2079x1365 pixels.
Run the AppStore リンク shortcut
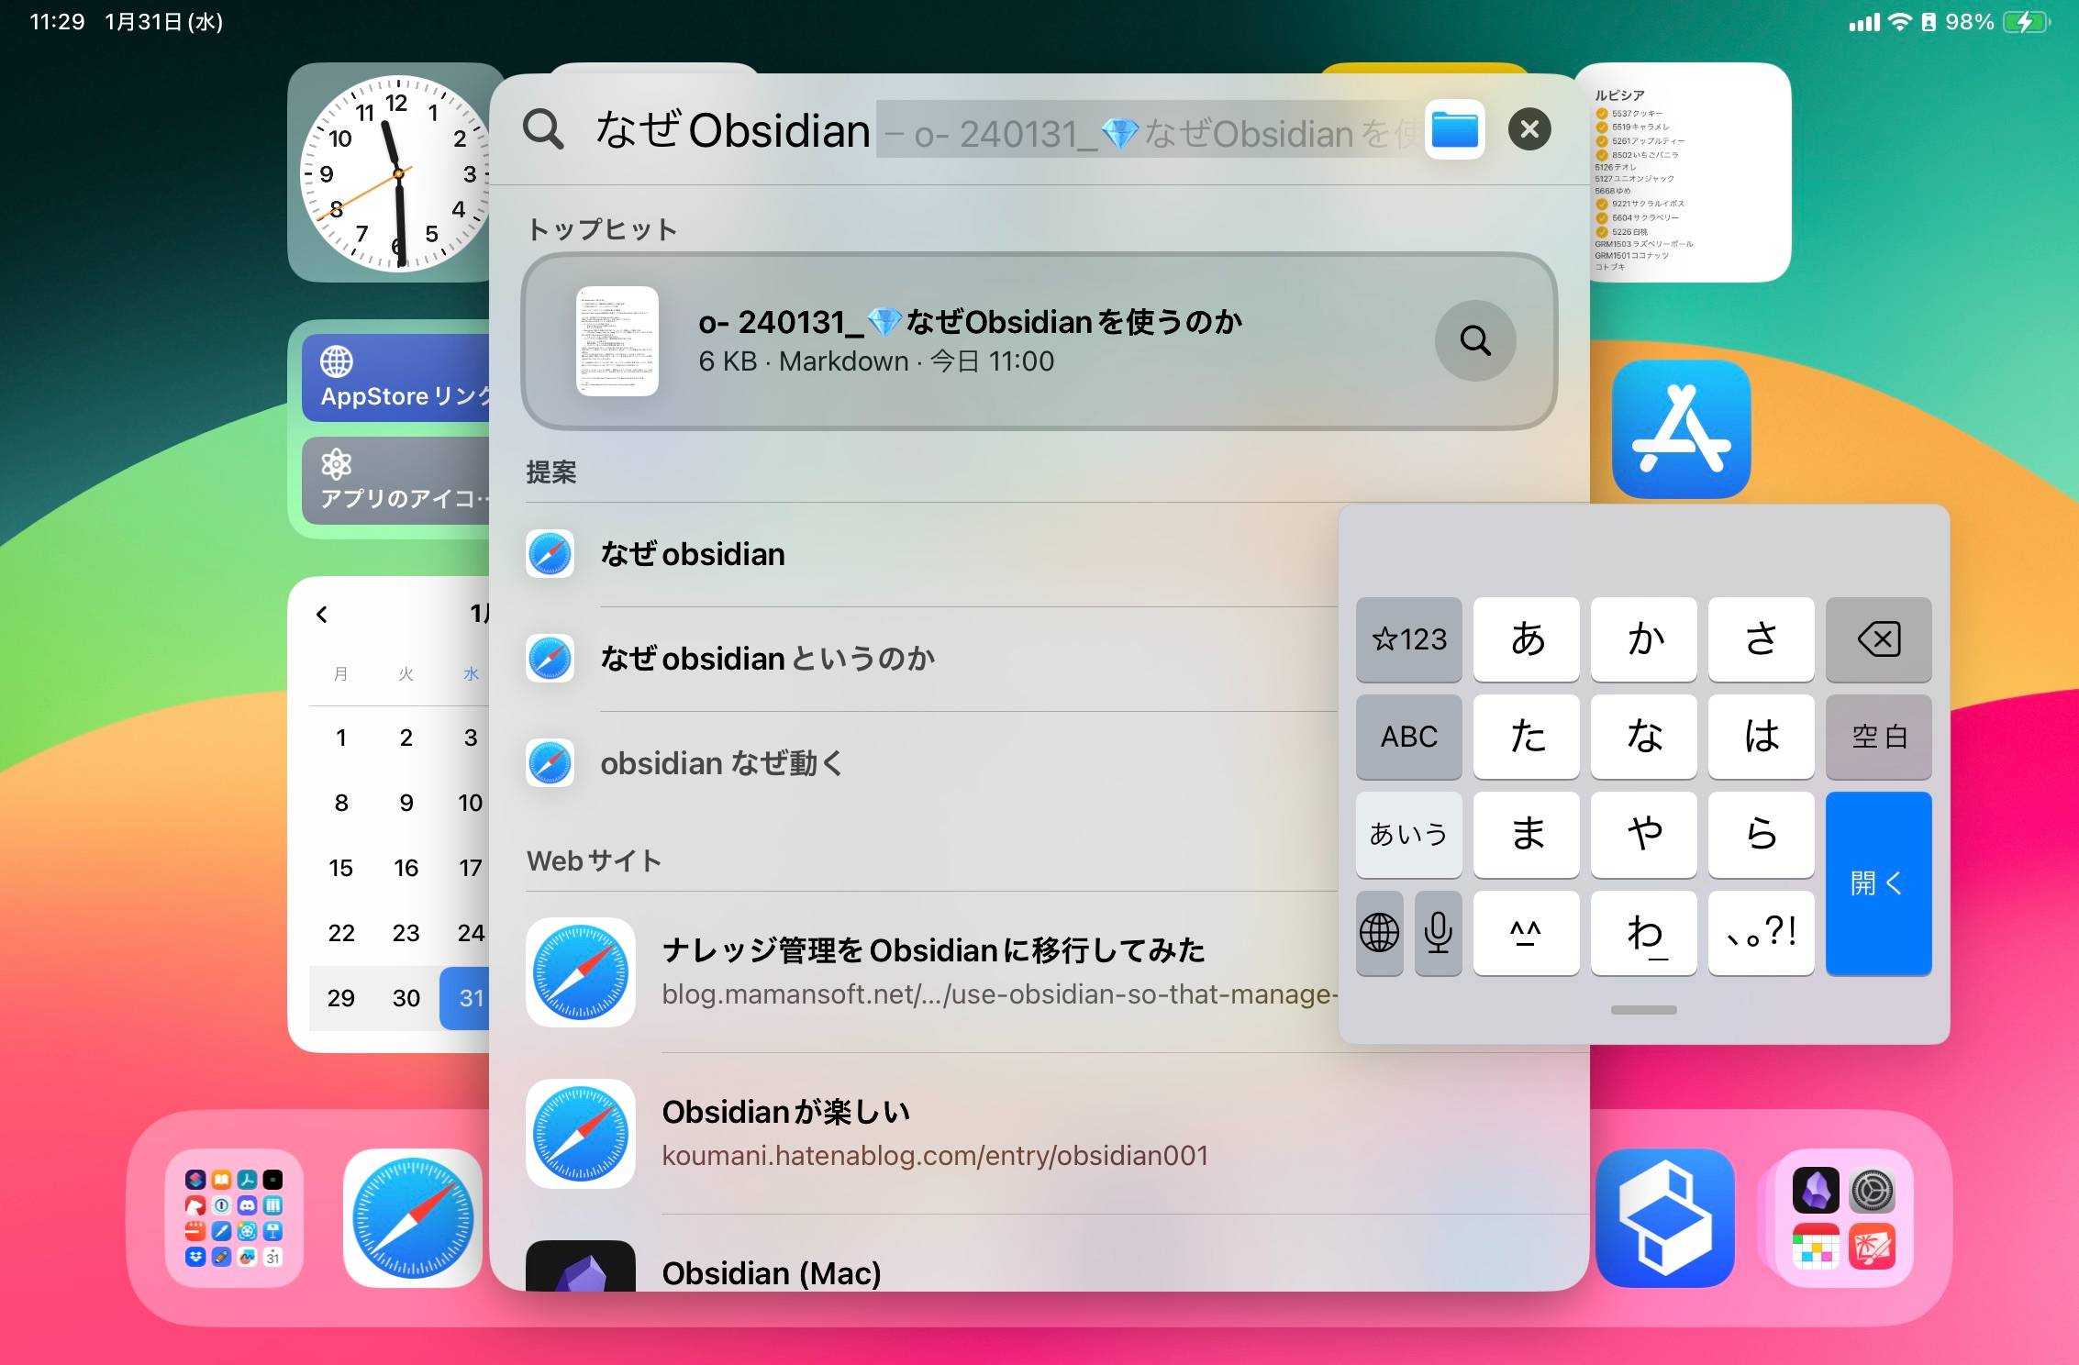coord(397,377)
